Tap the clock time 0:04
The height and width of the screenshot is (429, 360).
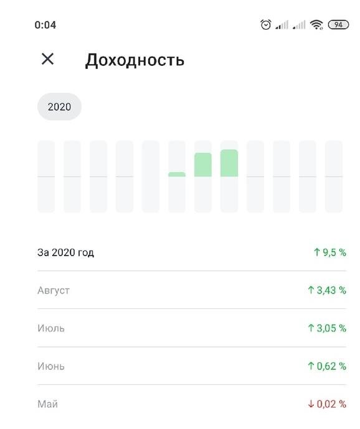coord(45,25)
